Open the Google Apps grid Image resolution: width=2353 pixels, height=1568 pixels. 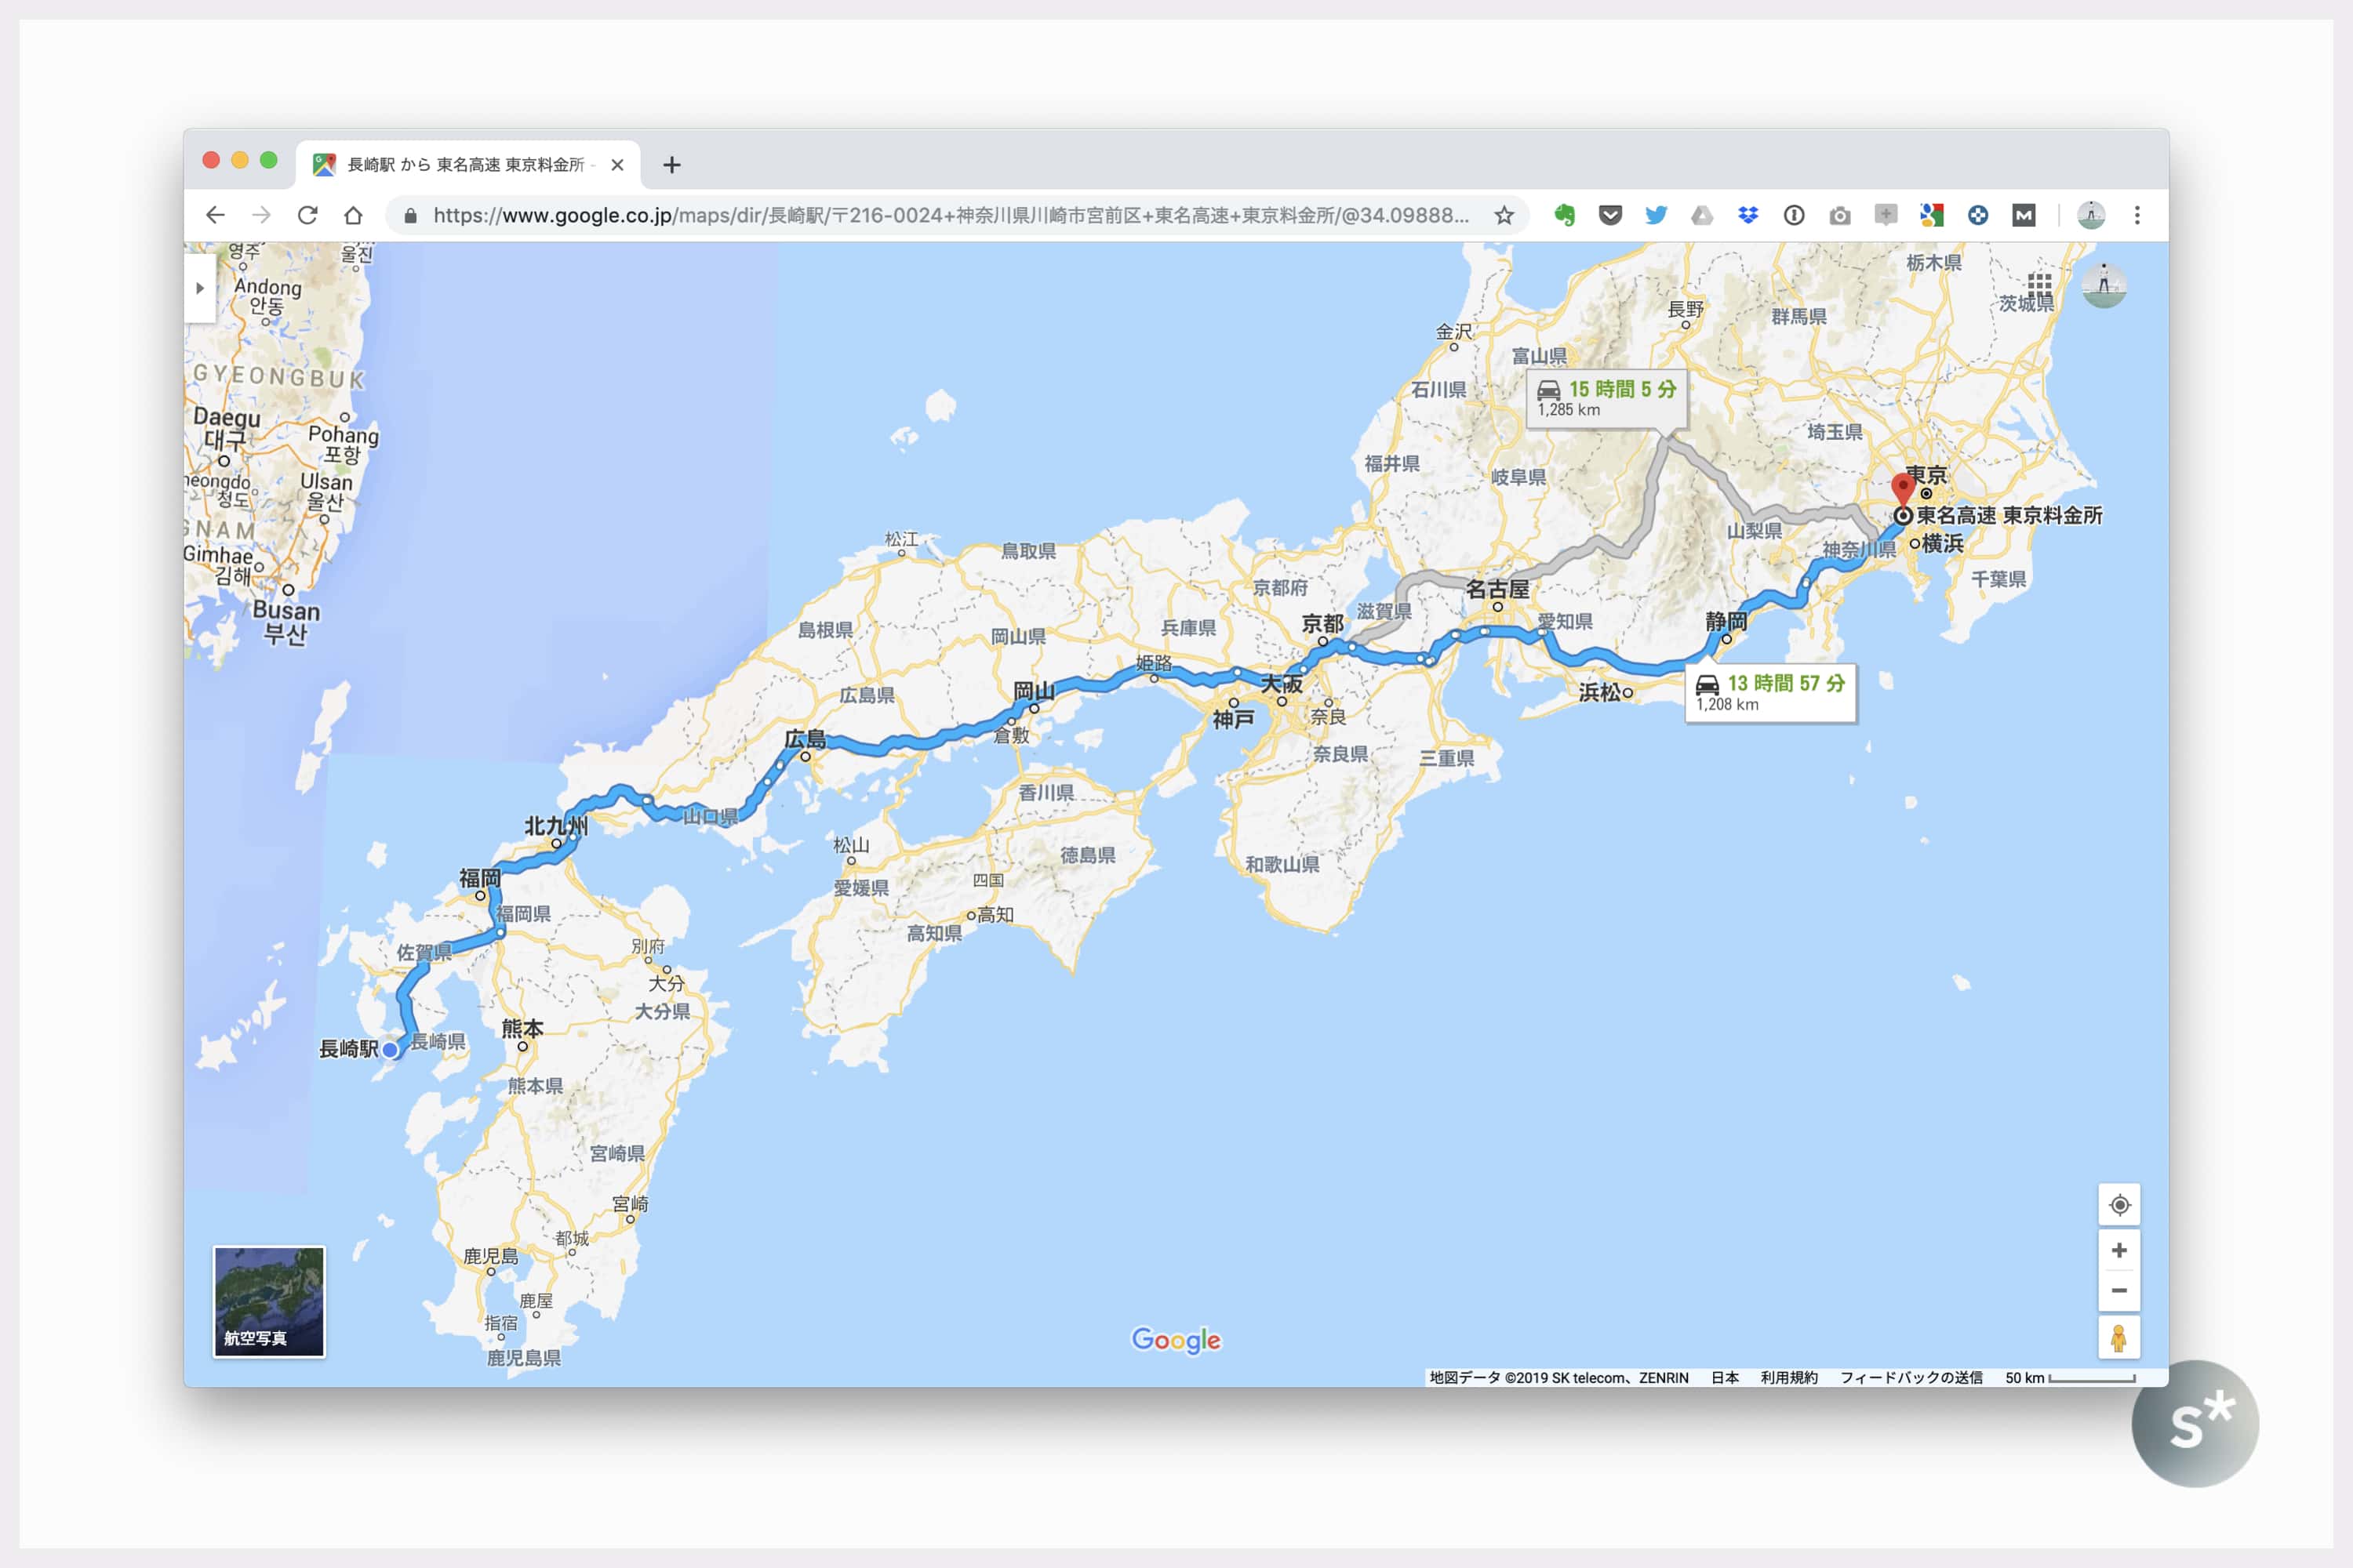(2038, 284)
